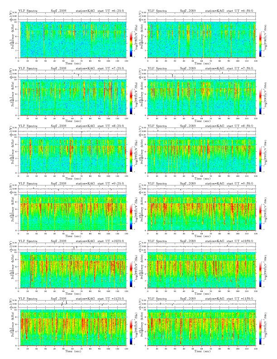277x359 pixels.
Task: Select the ch.1 voltage trace above the 10:20:0 plot
Action: (72, 247)
